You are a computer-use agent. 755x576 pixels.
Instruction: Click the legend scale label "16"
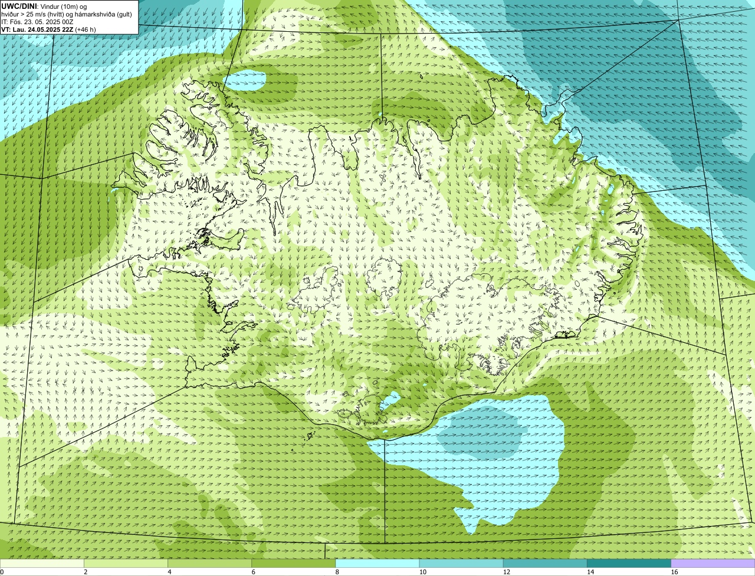tap(674, 572)
